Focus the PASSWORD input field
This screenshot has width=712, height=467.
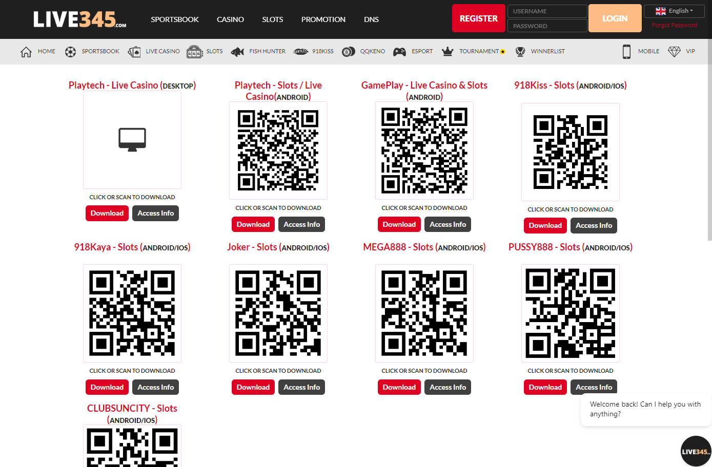[x=547, y=26]
